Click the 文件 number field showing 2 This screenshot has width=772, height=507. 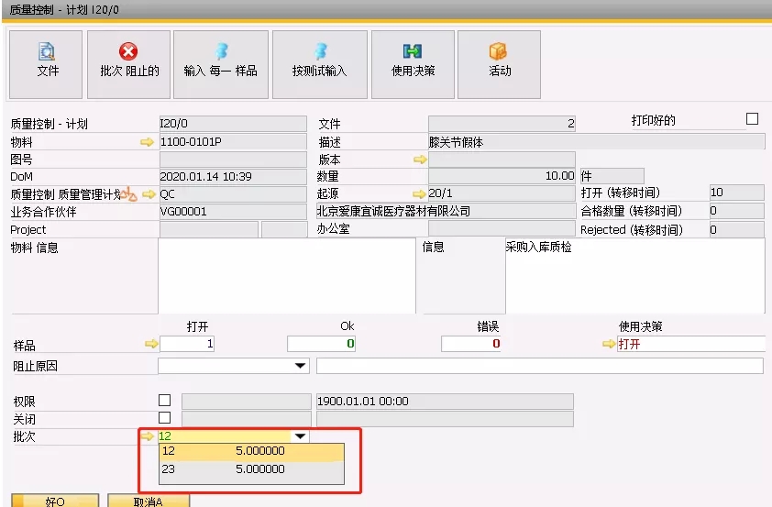502,123
